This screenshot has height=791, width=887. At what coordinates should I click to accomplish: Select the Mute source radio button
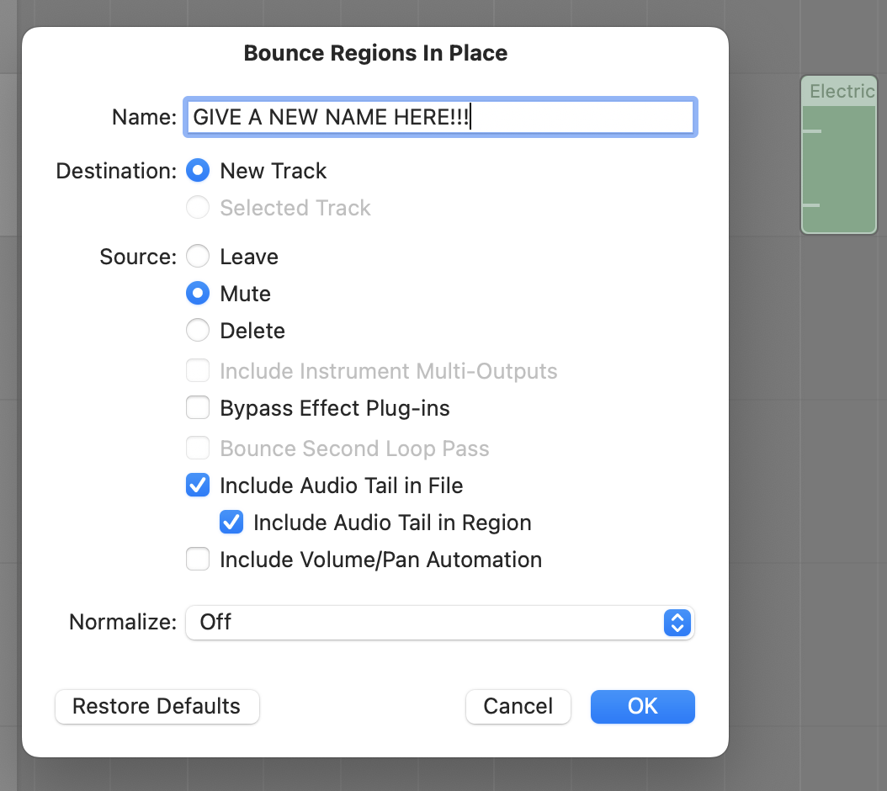[x=198, y=294]
